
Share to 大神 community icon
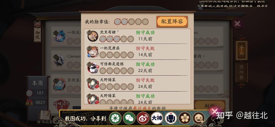(x=157, y=118)
